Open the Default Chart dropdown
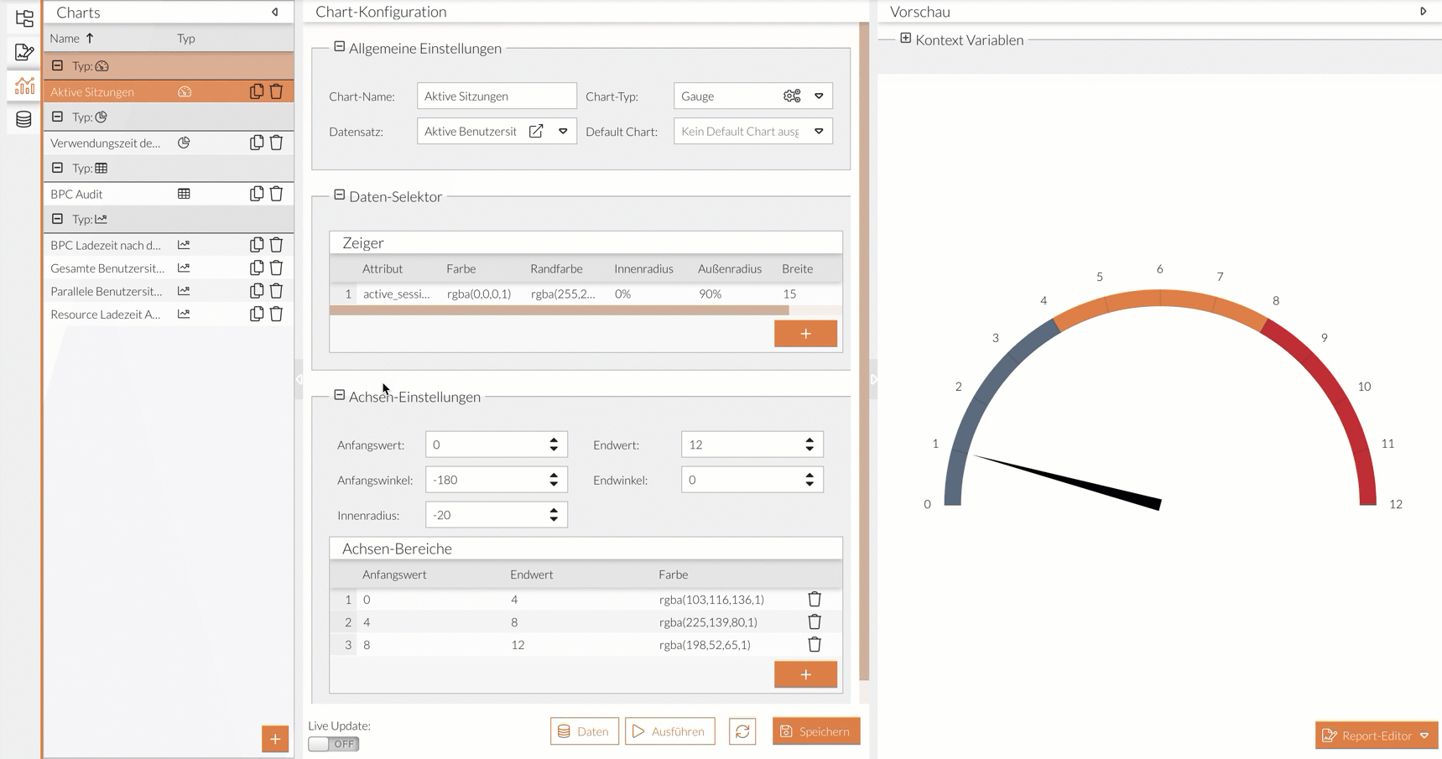Viewport: 1442px width, 759px height. coord(819,132)
